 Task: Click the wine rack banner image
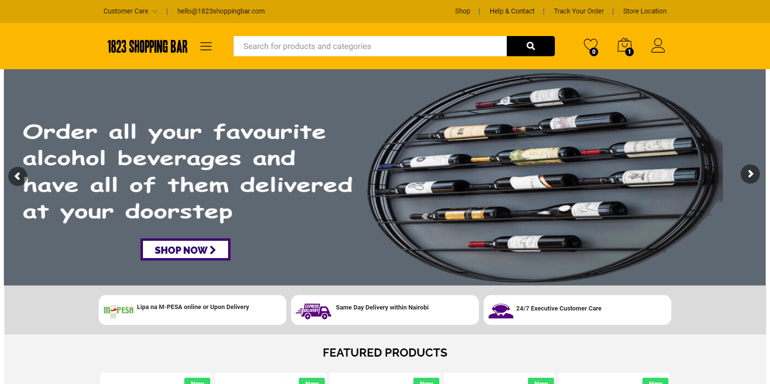545,177
